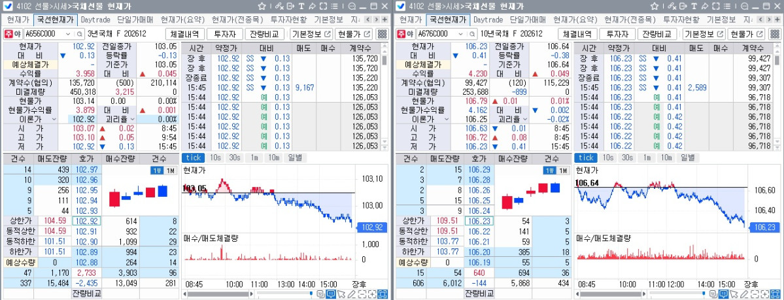This screenshot has height=300, width=784.
Task: Click export icon in left window title bar
Action: pos(290,6)
